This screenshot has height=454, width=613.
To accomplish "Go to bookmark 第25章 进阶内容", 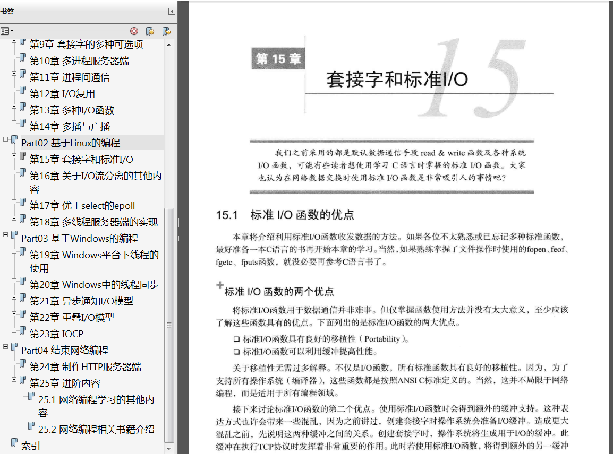I will tap(65, 383).
